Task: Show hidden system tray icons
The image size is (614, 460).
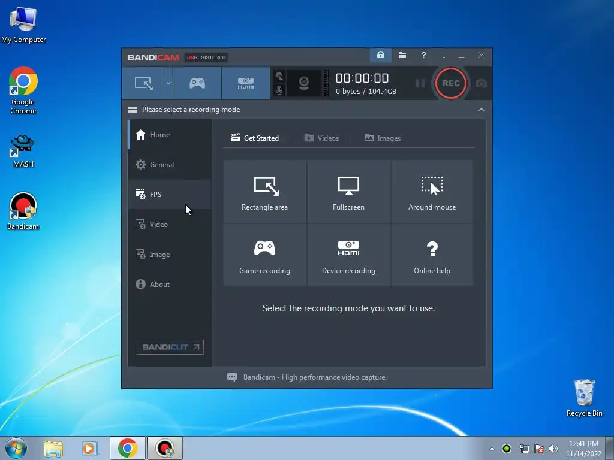Action: point(492,449)
